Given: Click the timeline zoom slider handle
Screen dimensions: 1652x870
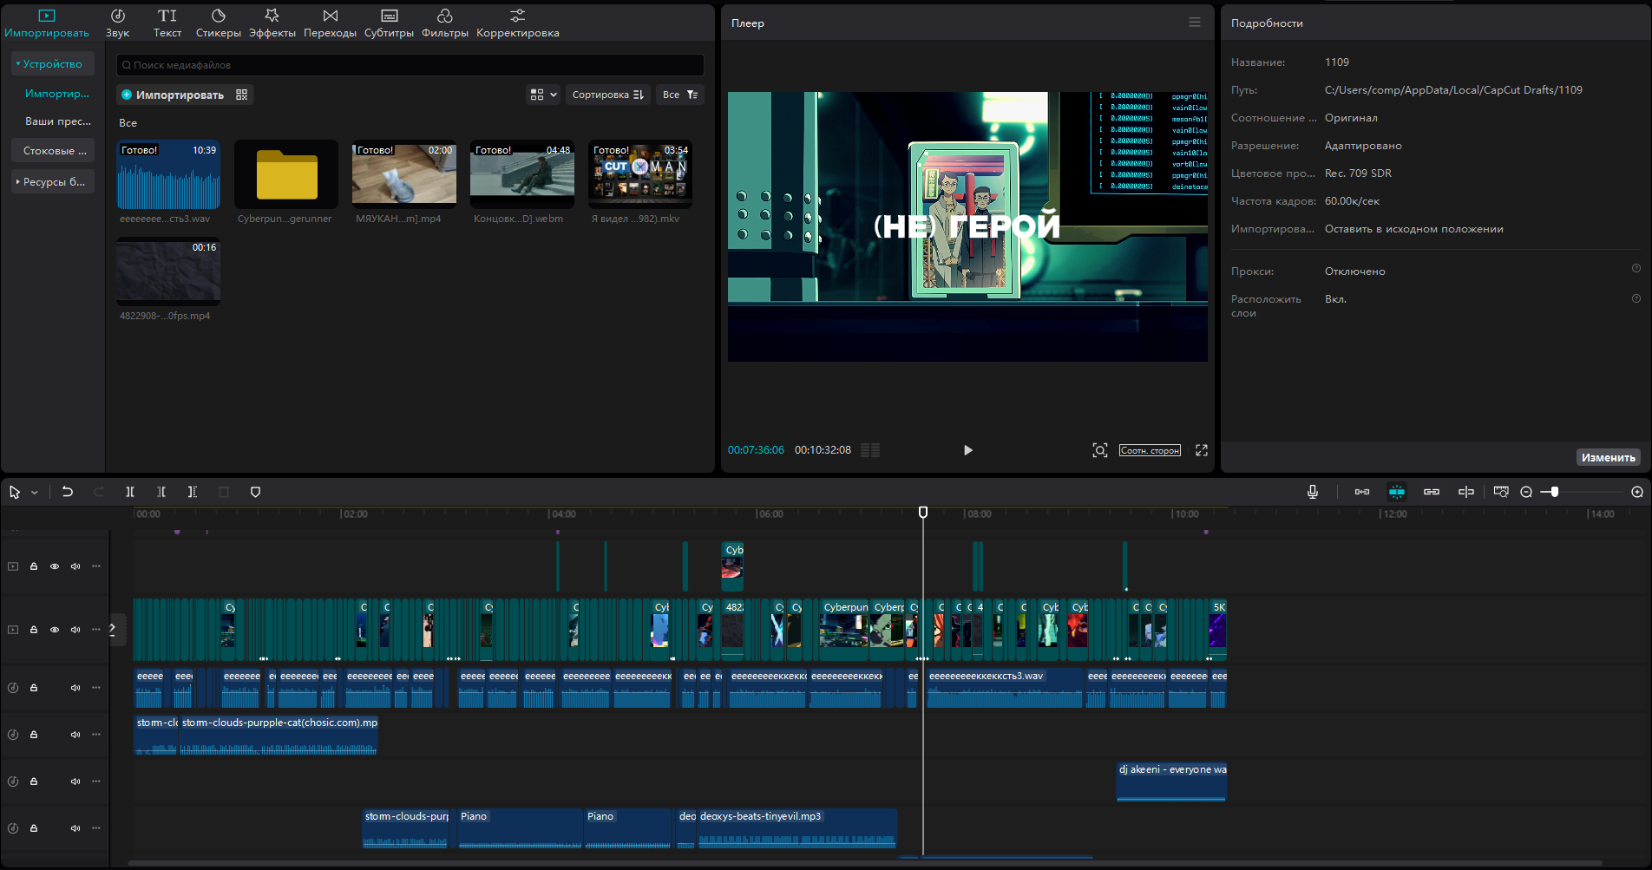Looking at the screenshot, I should tap(1554, 492).
